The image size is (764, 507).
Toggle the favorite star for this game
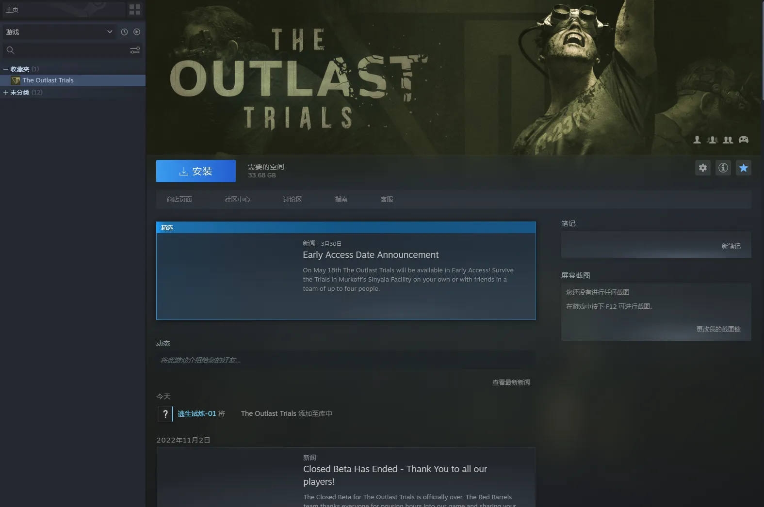743,168
